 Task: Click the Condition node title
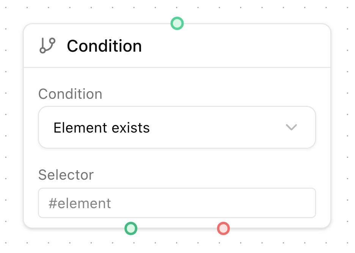coord(104,46)
